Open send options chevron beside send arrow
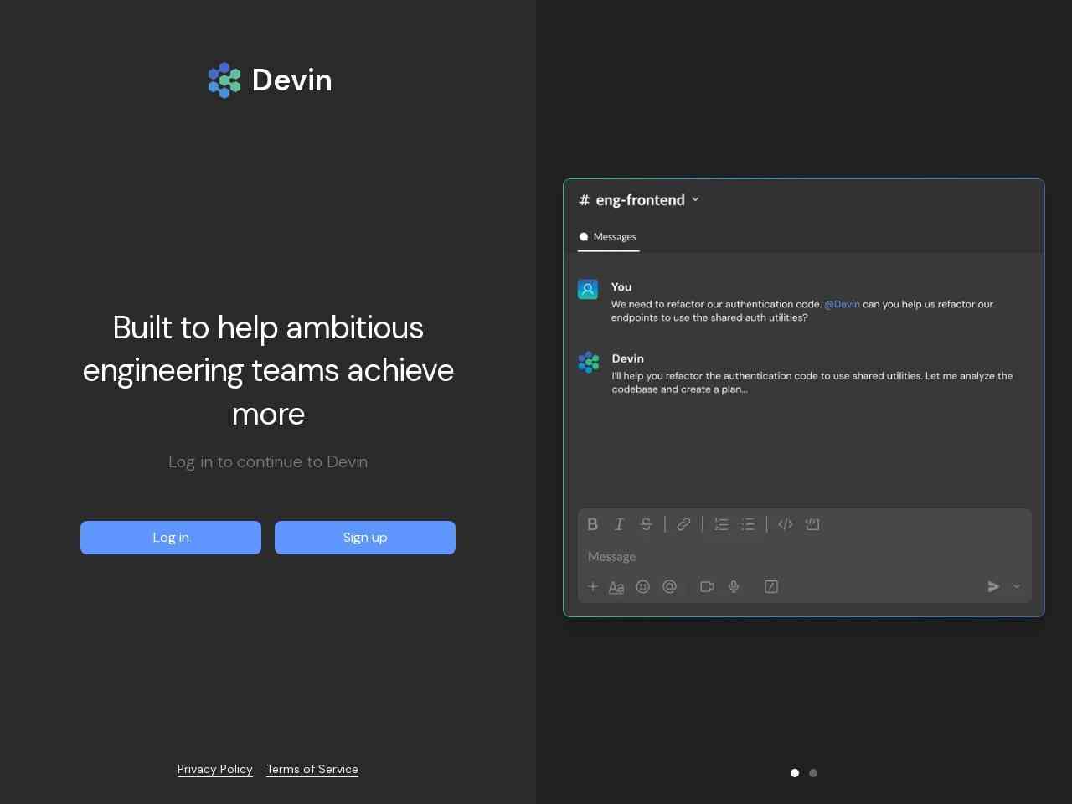The image size is (1072, 804). [1017, 586]
